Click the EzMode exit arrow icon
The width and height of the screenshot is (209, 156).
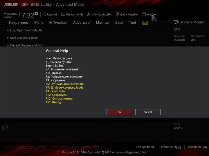click(179, 147)
